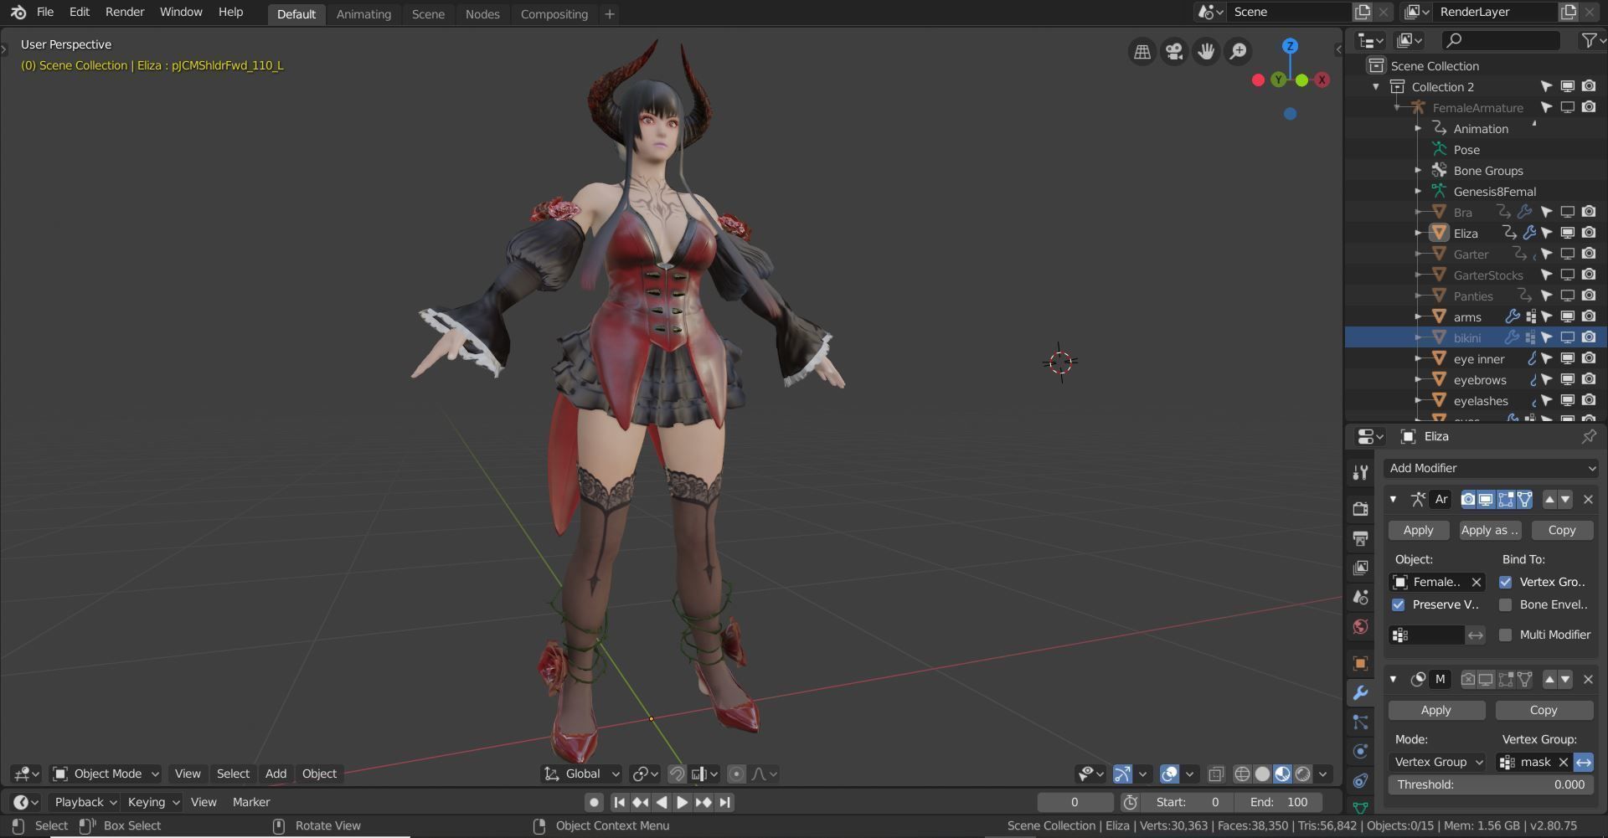This screenshot has width=1608, height=838.
Task: Select solid viewport shading
Action: point(1263,774)
